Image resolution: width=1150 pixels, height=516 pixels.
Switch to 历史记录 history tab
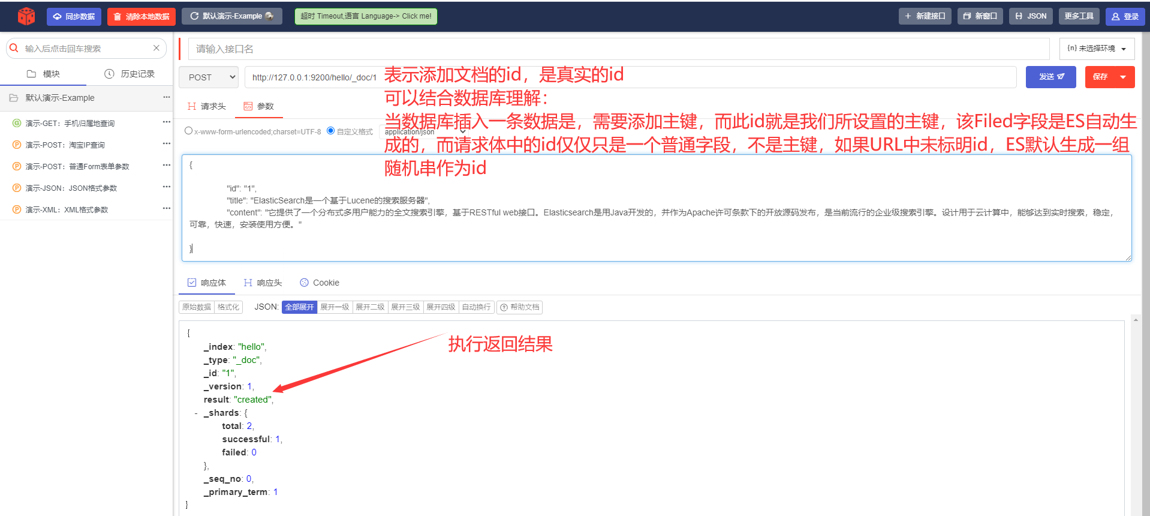130,74
